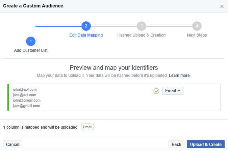Click the step 3 circle icon
The image size is (228, 151).
142,26
